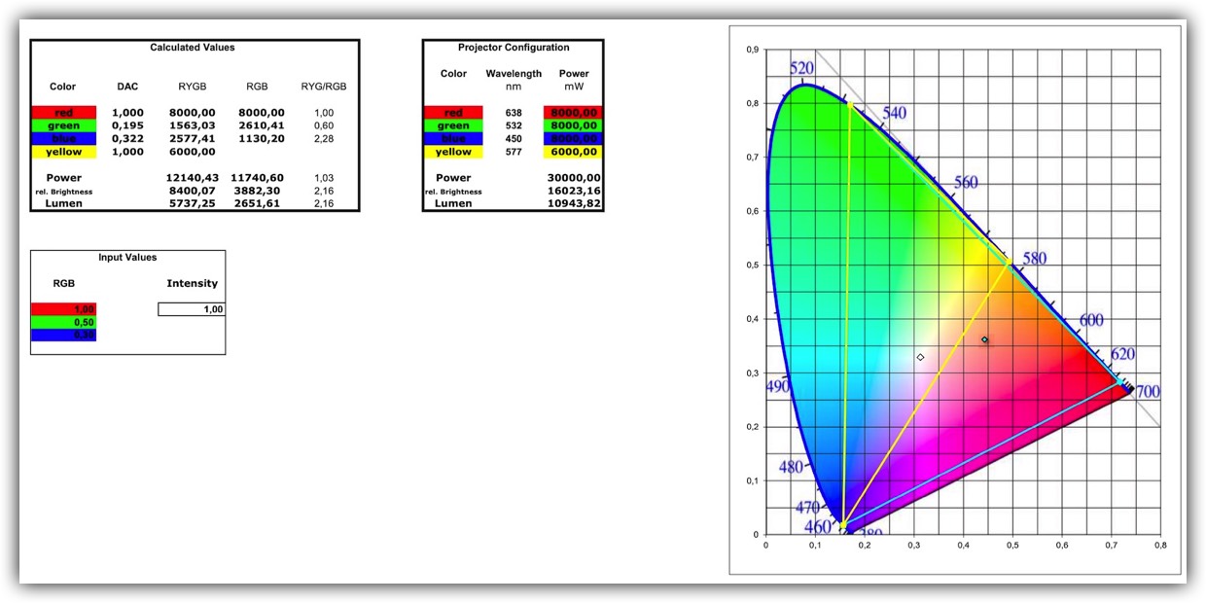Image resolution: width=1206 pixels, height=603 pixels.
Task: Select the red RGB input value cell
Action: [x=63, y=309]
